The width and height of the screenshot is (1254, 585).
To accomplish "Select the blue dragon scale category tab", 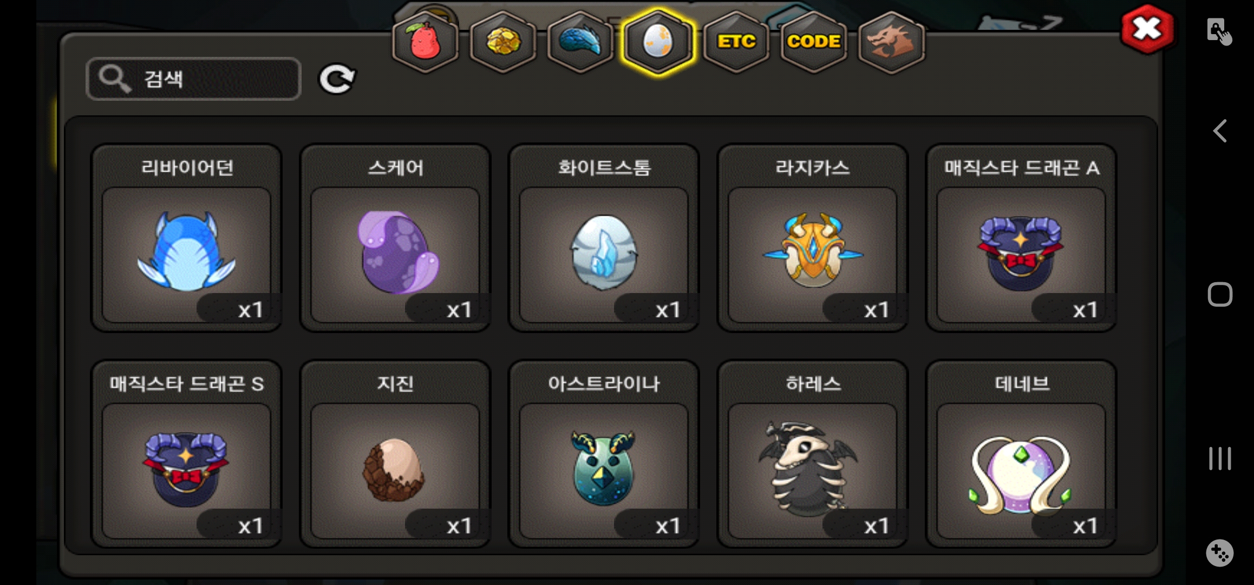I will (580, 42).
